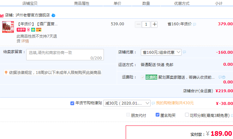Click the ¥-30.00 subsidy amount
The image size is (233, 139).
click(x=224, y=103)
